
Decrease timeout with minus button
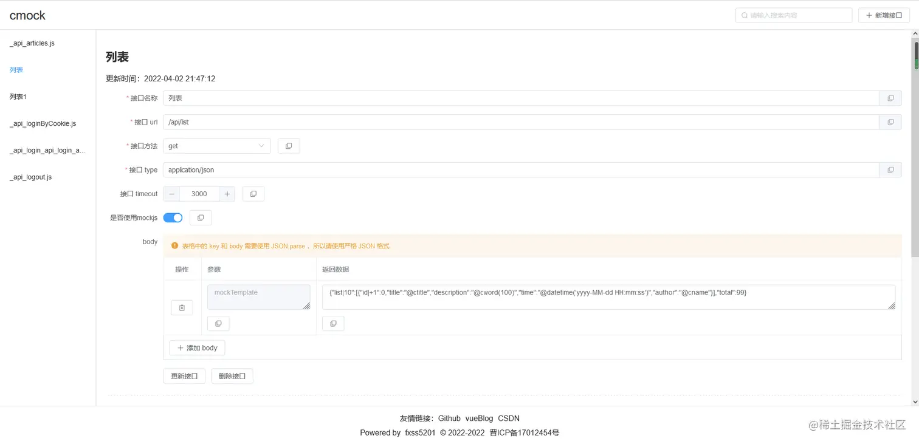(171, 194)
